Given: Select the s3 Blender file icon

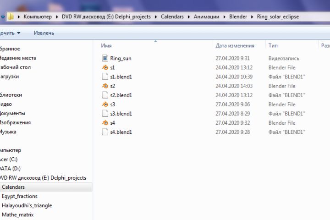Looking at the screenshot, I should [105, 104].
